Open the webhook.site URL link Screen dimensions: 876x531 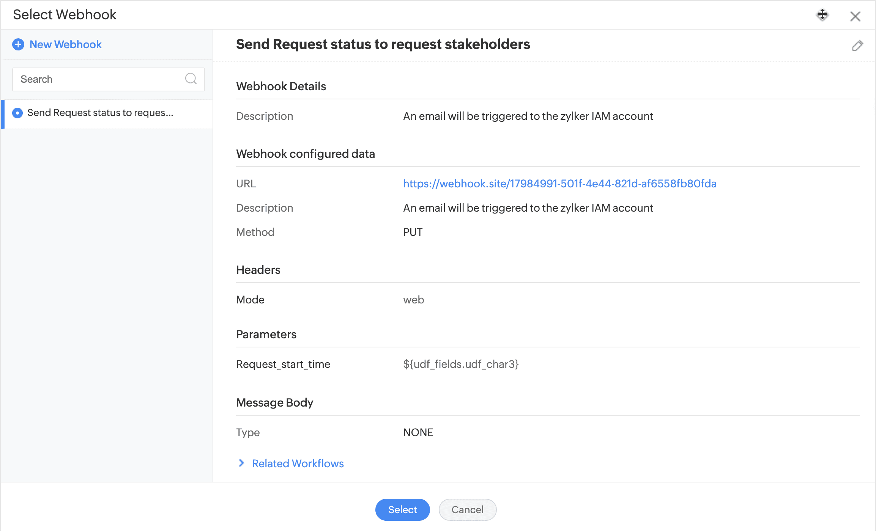(559, 184)
